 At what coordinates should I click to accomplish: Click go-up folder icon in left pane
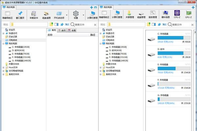[51, 24]
